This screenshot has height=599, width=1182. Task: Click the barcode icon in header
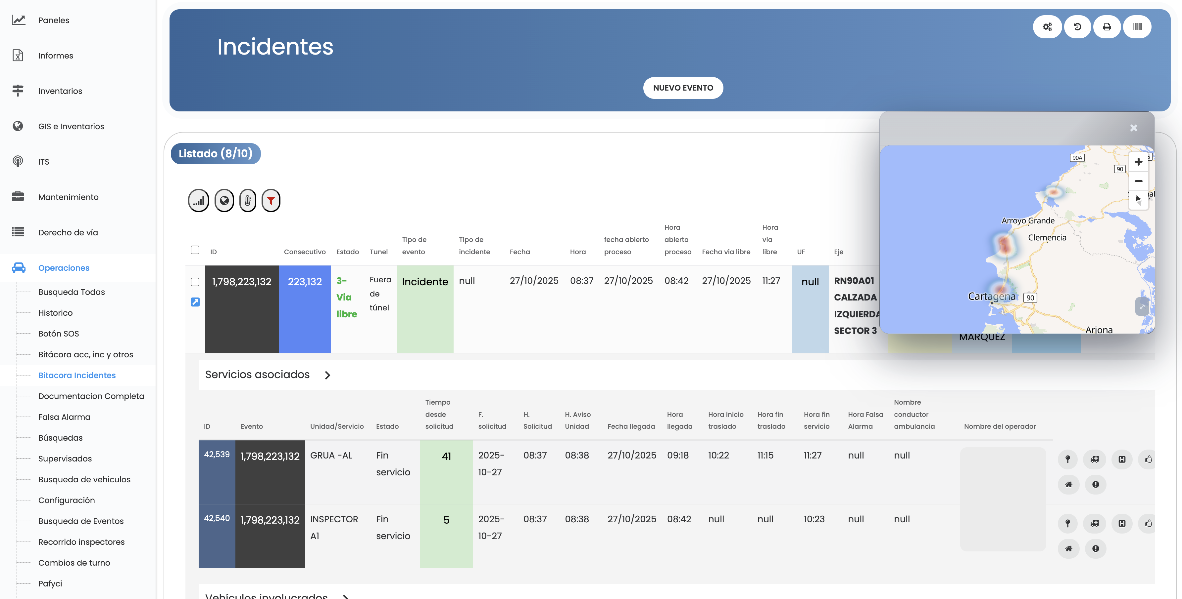click(x=1137, y=27)
